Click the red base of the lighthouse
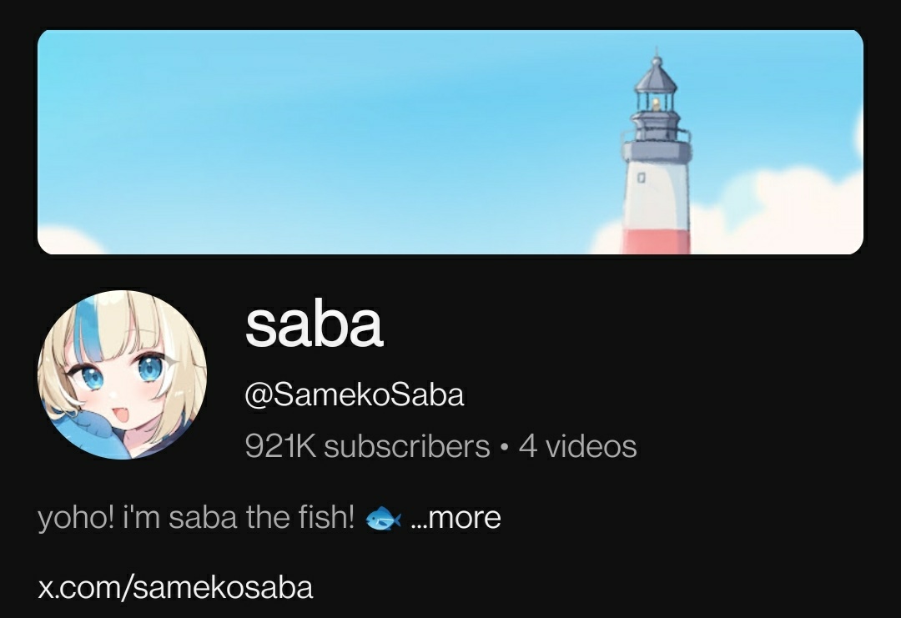The height and width of the screenshot is (618, 901). [657, 241]
